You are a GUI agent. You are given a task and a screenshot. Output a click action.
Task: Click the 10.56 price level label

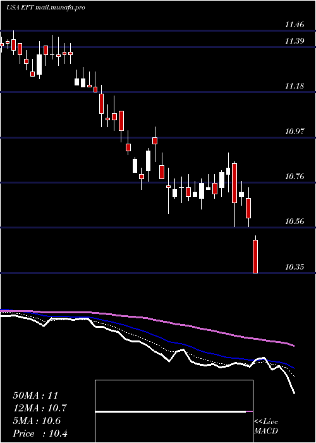click(295, 221)
